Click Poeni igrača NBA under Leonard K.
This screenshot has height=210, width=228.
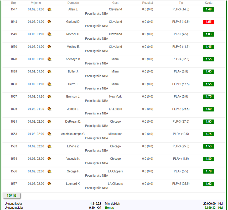(x=97, y=188)
